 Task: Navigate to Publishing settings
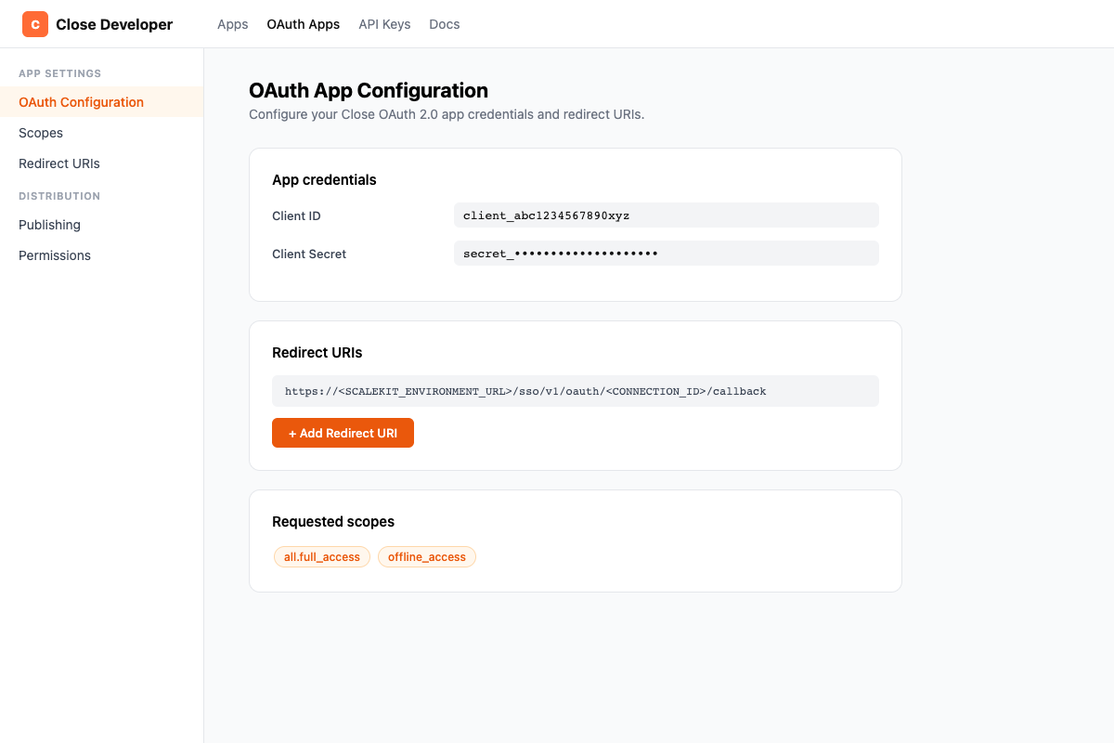pos(49,225)
